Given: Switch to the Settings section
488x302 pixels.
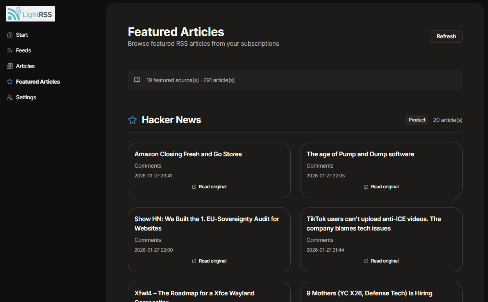Looking at the screenshot, I should point(26,97).
